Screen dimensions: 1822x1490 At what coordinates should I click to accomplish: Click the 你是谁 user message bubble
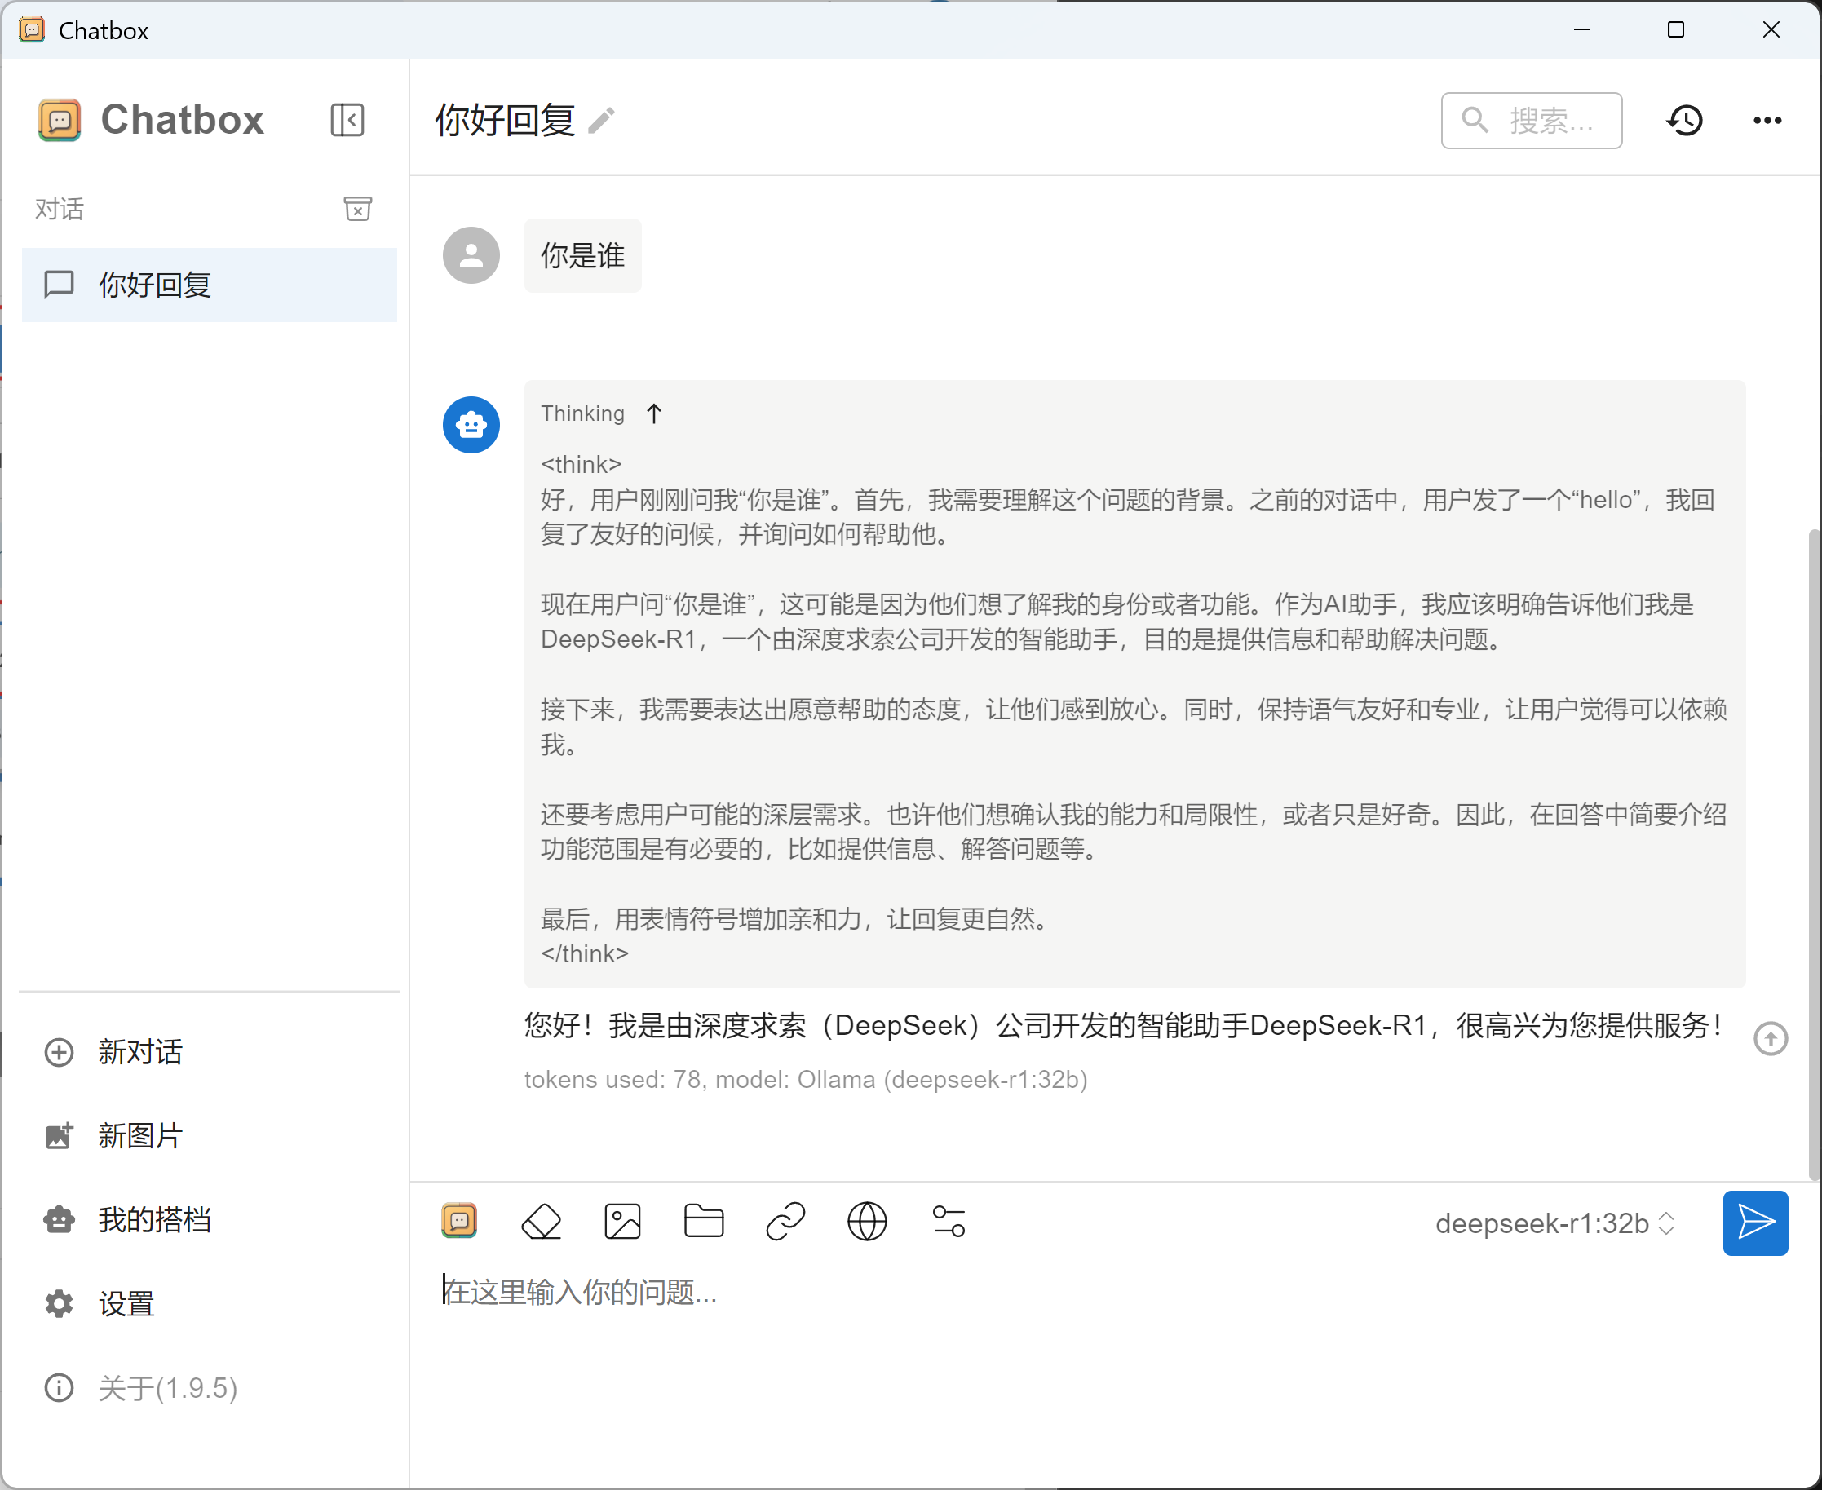(583, 256)
